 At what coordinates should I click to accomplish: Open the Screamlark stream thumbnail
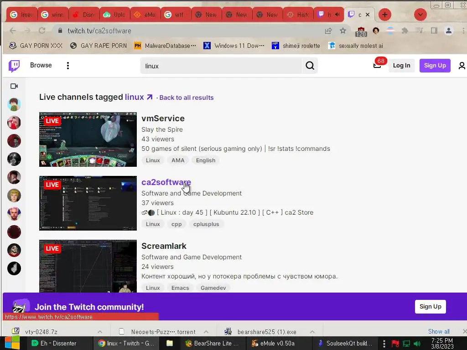(x=88, y=266)
